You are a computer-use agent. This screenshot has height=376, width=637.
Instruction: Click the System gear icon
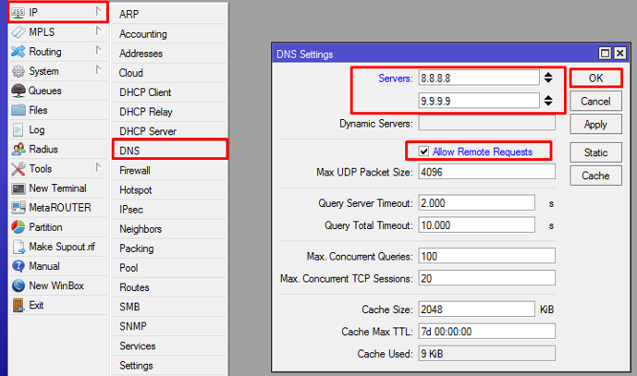pos(18,71)
